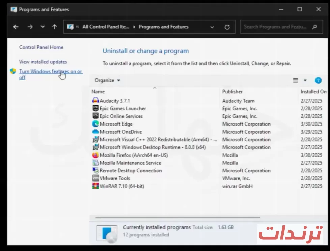The width and height of the screenshot is (330, 251).
Task: Select the Epic Games Launcher icon
Action: pyautogui.click(x=95, y=108)
